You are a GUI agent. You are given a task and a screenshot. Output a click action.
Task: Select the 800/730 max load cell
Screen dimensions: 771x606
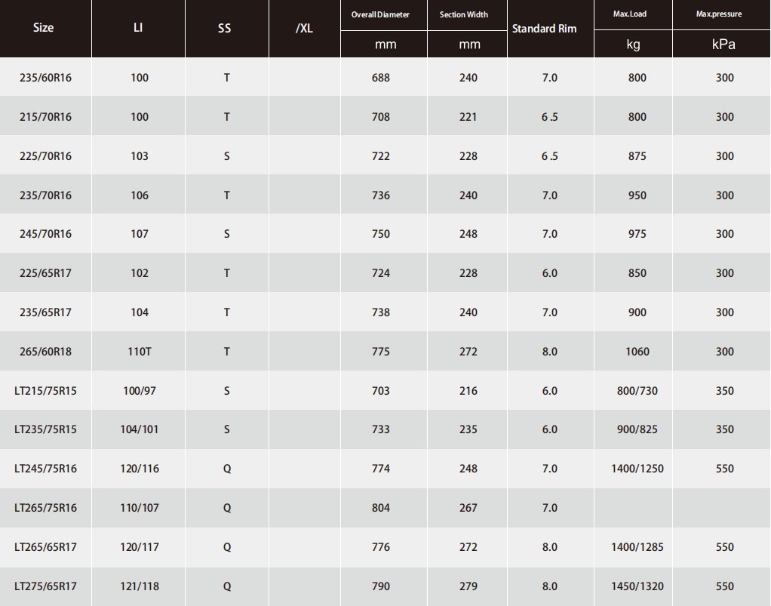[x=637, y=391]
